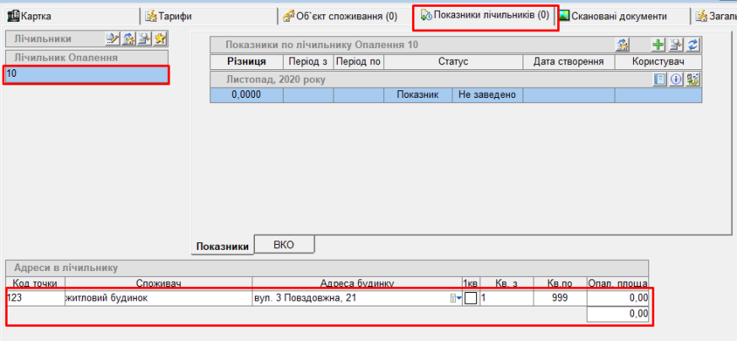
Task: Toggle the 1кв checkbox in address row
Action: pyautogui.click(x=470, y=298)
